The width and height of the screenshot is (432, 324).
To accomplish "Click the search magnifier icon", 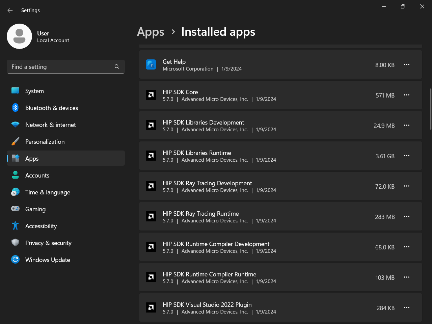I will 117,67.
